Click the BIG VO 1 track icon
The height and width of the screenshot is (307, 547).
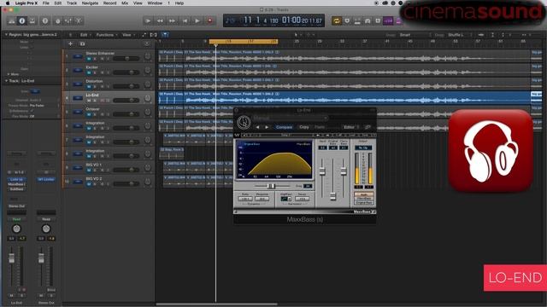pos(78,168)
